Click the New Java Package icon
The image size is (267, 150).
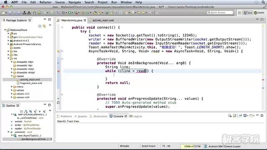[83, 12]
